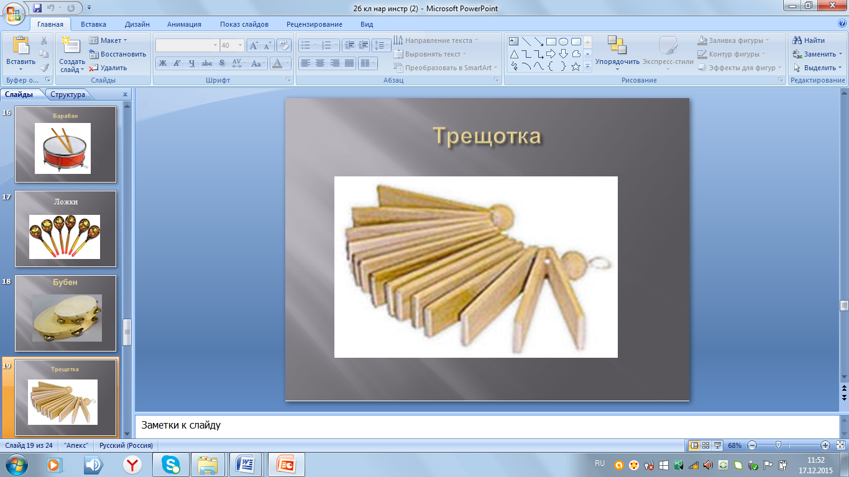This screenshot has width=849, height=477.
Task: Click the Создать слайд button
Action: [72, 53]
